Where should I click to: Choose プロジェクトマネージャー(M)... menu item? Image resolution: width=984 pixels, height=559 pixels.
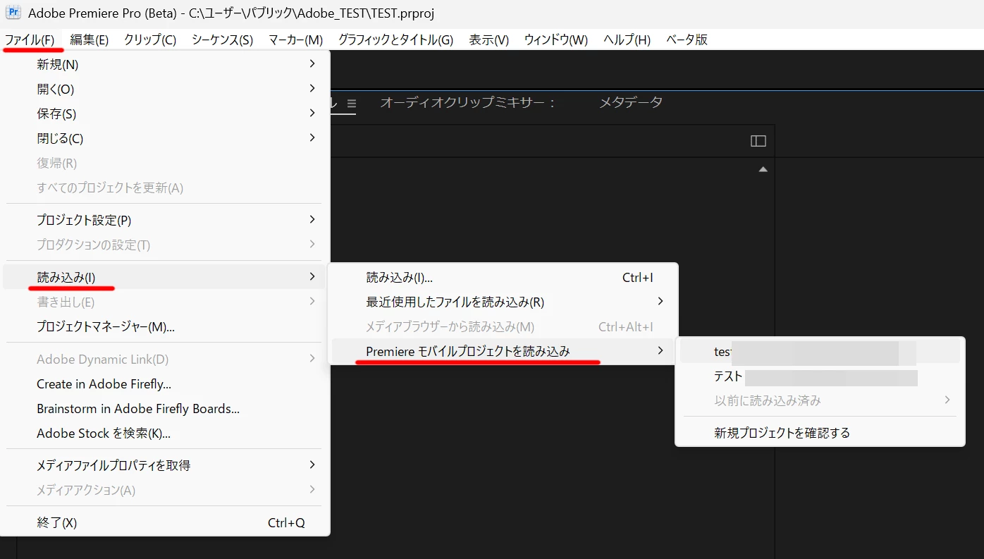(165, 327)
